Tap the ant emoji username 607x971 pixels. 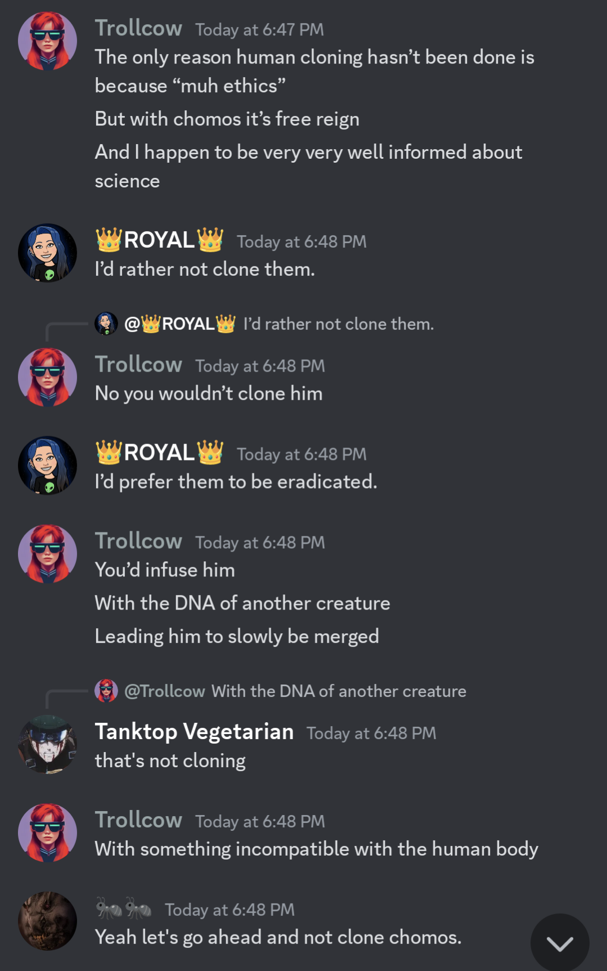coord(124,909)
